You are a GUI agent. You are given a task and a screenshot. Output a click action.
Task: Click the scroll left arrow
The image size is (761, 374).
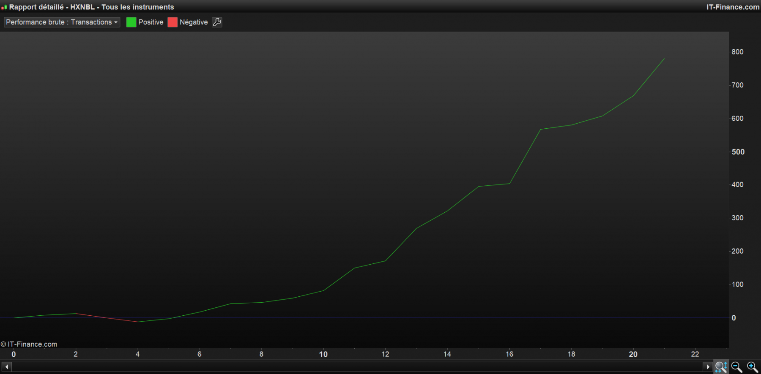point(7,367)
